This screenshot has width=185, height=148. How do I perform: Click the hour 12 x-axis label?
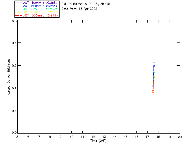pos(93,137)
